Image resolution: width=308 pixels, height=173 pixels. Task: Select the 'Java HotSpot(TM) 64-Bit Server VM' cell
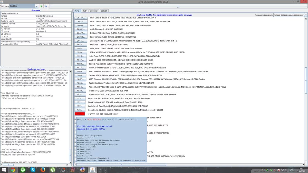pyautogui.click(x=54, y=26)
